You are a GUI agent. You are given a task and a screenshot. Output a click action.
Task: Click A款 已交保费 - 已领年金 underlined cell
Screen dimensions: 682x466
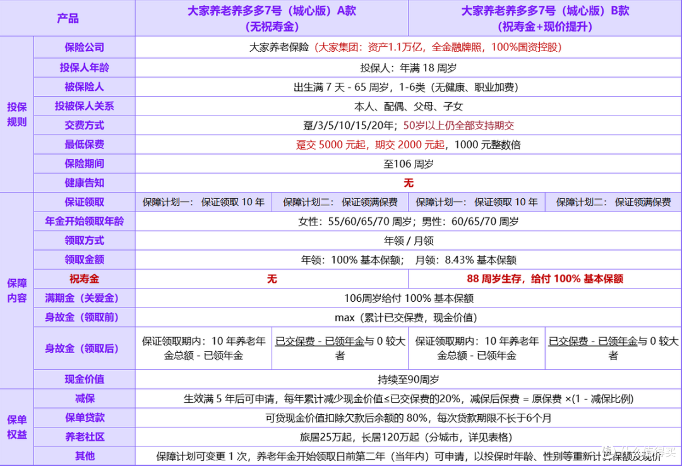click(x=340, y=349)
